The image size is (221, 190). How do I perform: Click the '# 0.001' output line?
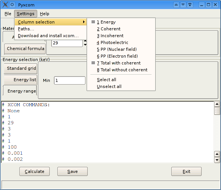click(13, 153)
